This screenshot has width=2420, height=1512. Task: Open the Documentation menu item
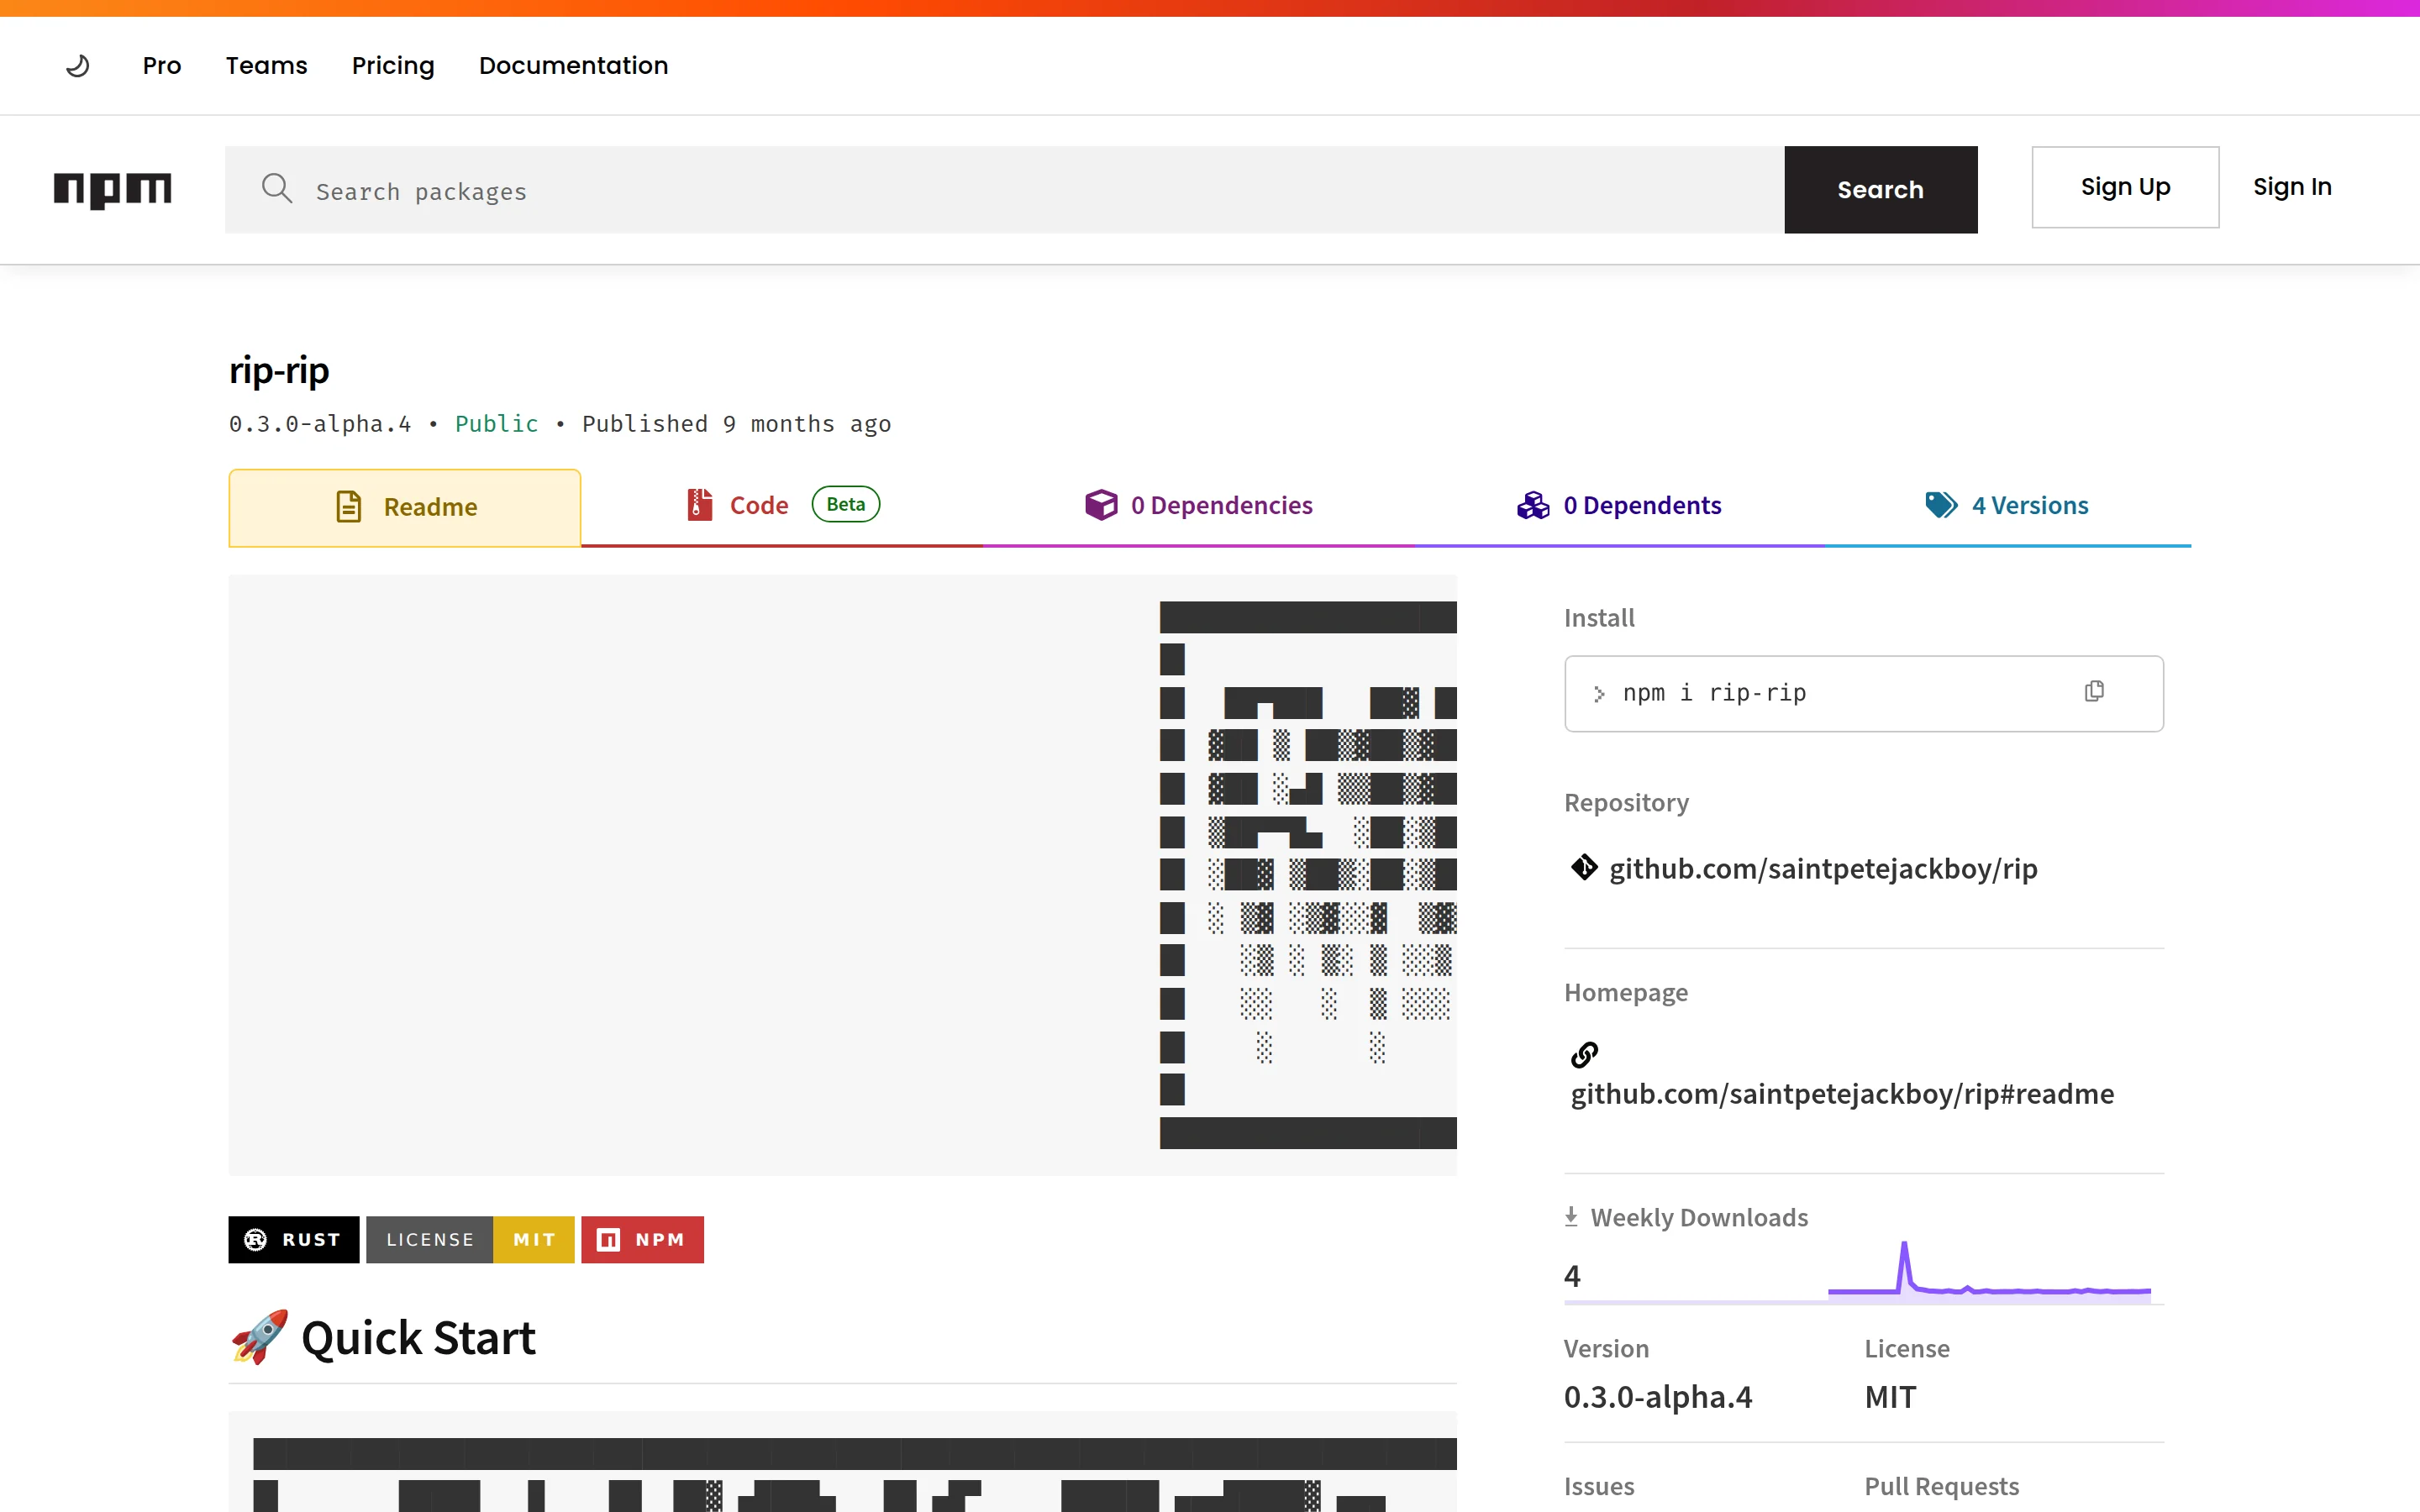coord(573,66)
